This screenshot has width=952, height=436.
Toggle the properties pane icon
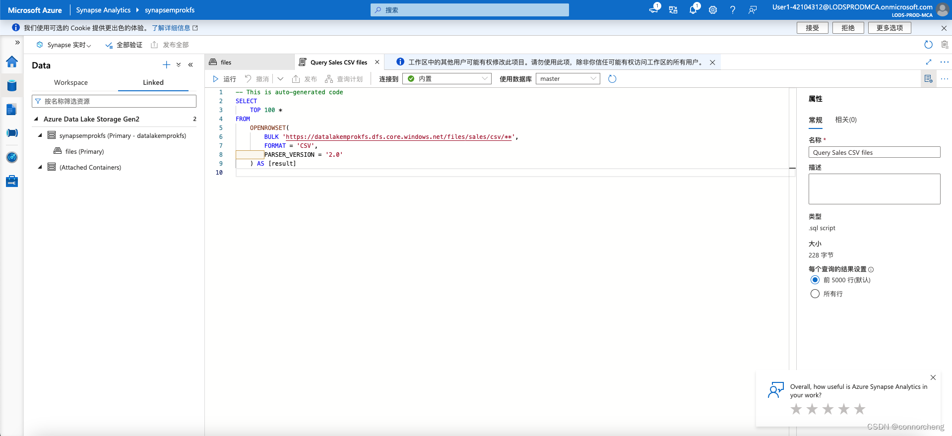928,79
